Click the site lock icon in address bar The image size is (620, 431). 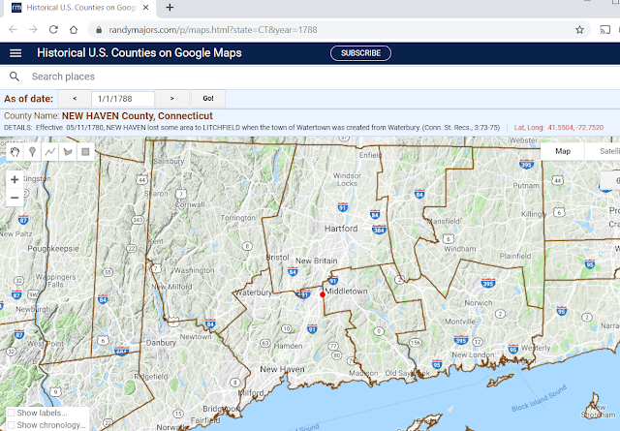[99, 30]
